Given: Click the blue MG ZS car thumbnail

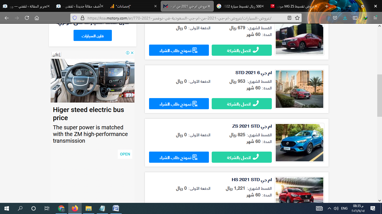Looking at the screenshot, I should pyautogui.click(x=300, y=143).
